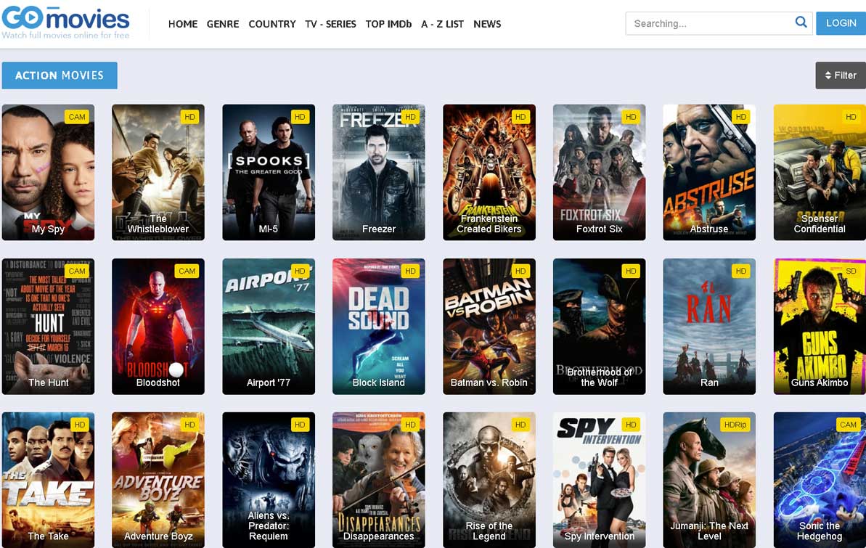This screenshot has height=548, width=866.
Task: Open the GENRE menu
Action: (x=223, y=24)
